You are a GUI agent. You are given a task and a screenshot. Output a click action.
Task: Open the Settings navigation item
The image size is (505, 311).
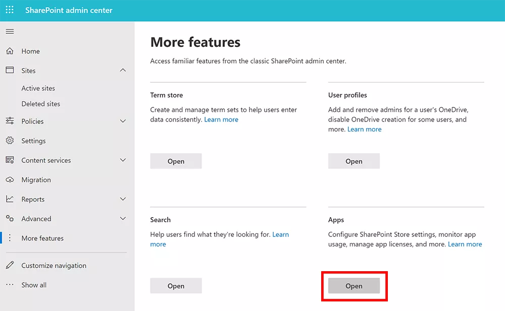33,141
